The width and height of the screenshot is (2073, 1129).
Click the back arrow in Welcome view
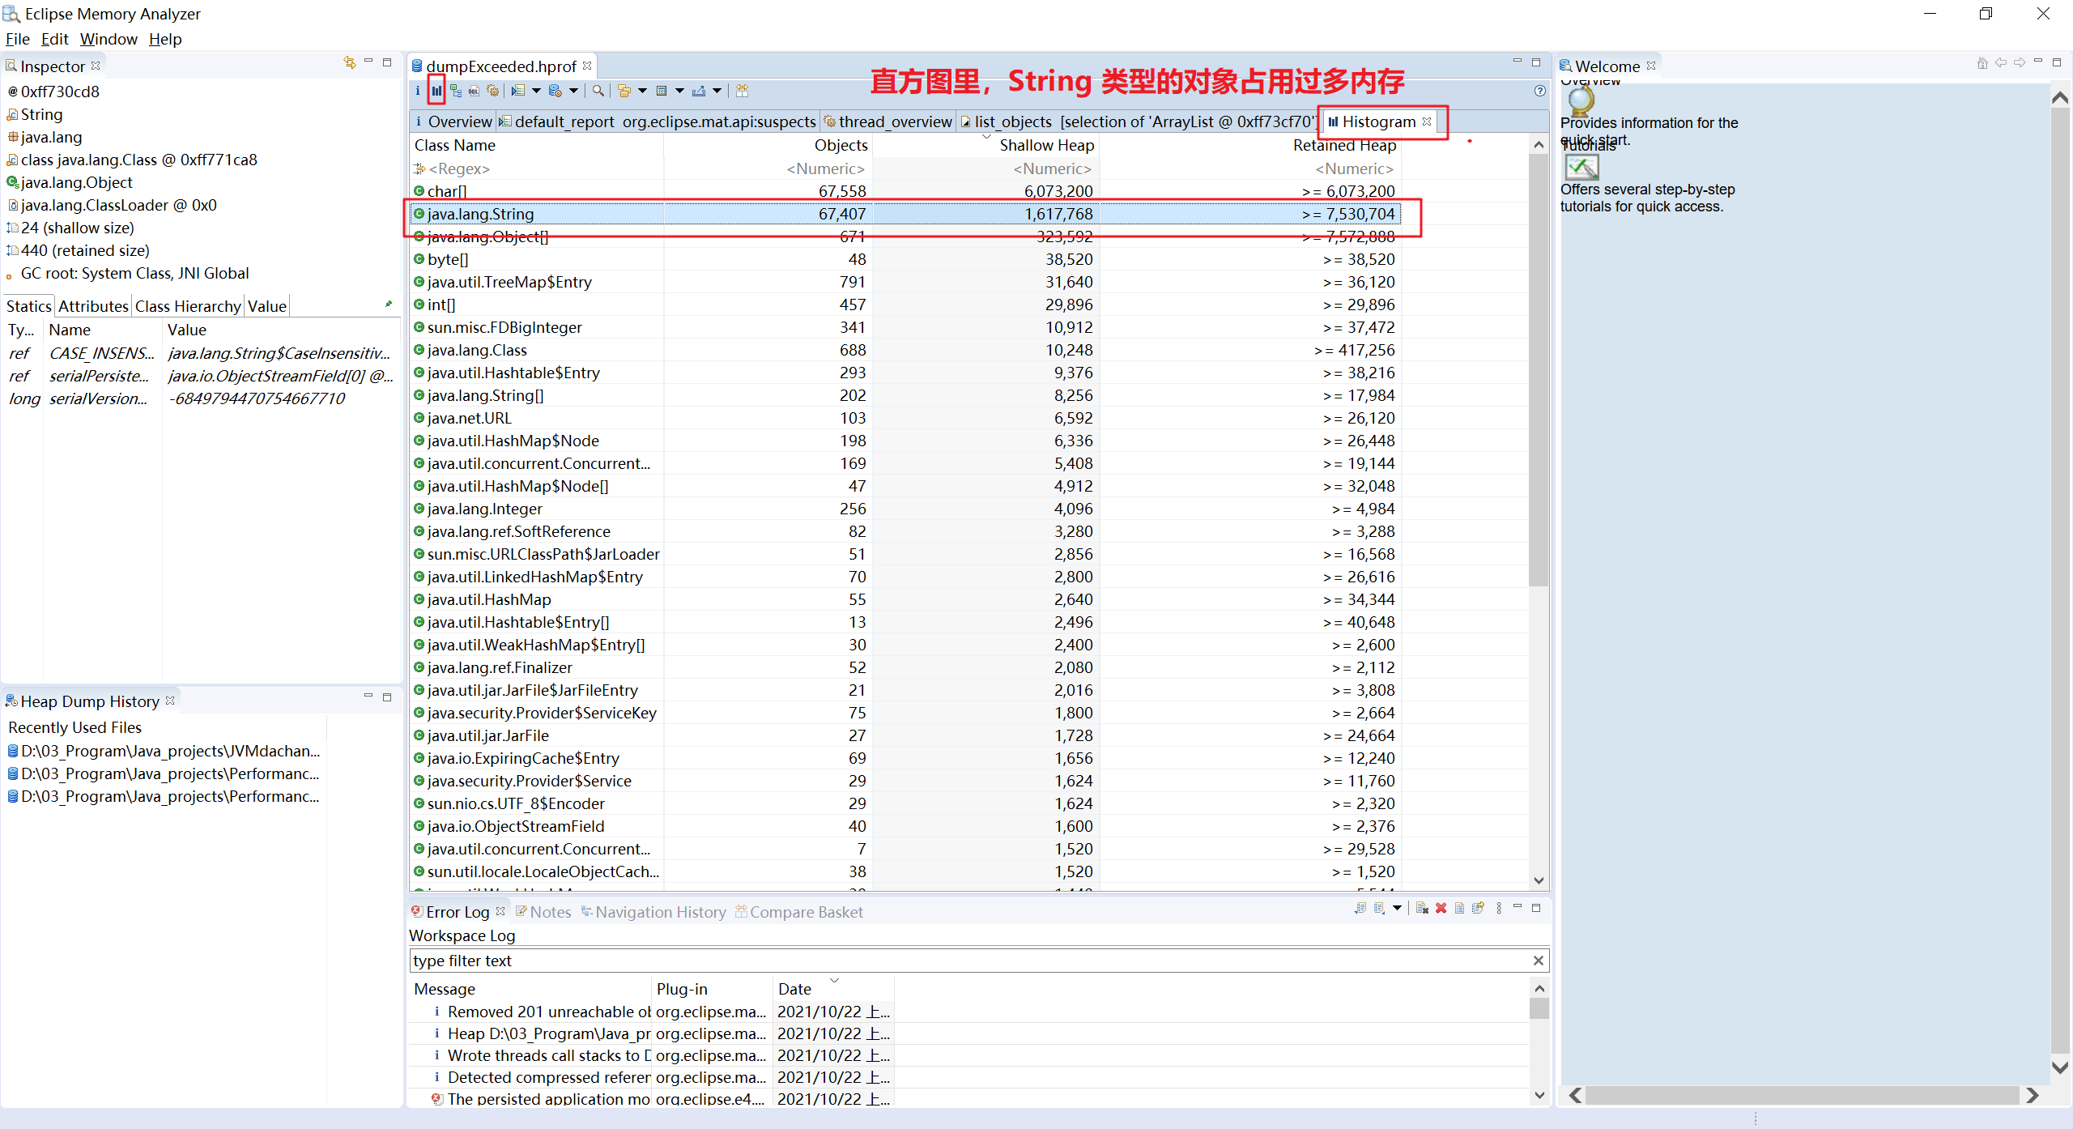[2001, 62]
